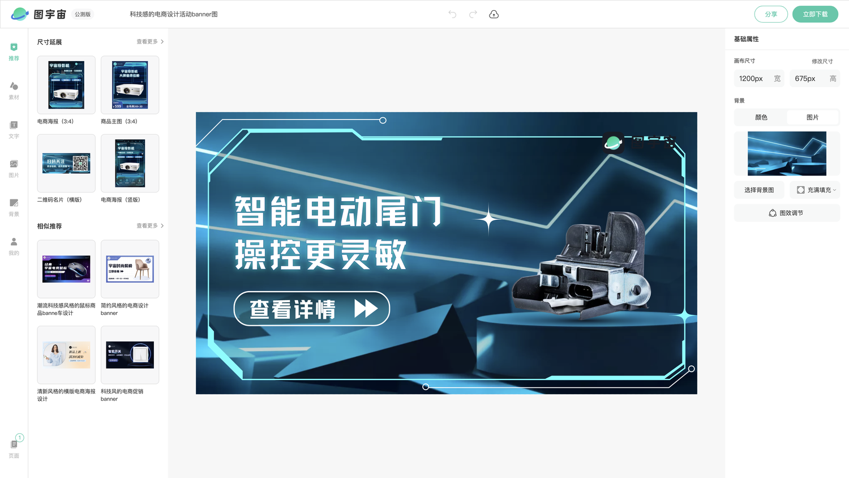Select the sparkle star decoration on canvas
Viewport: 849px width, 478px height.
coord(489,220)
